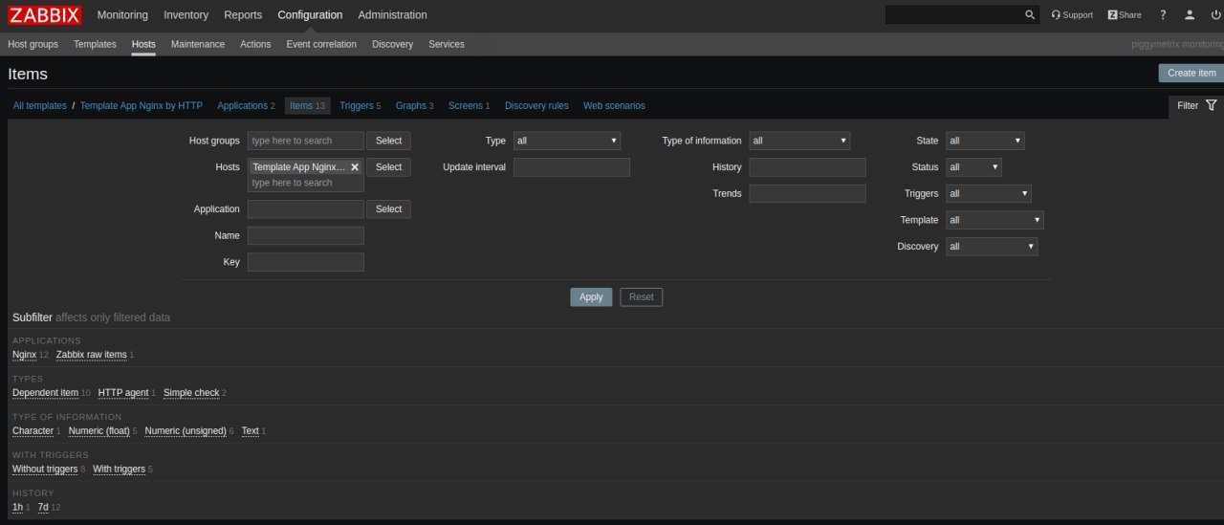Focus the Application input field

pyautogui.click(x=306, y=209)
